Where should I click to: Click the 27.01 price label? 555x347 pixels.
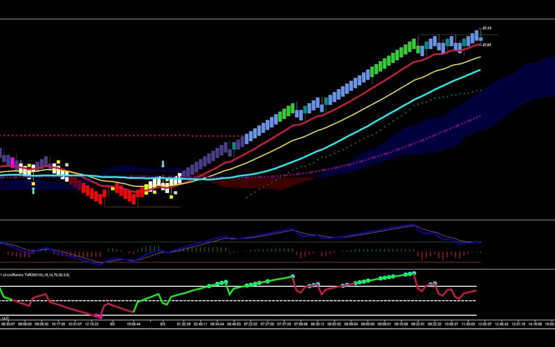coord(487,45)
